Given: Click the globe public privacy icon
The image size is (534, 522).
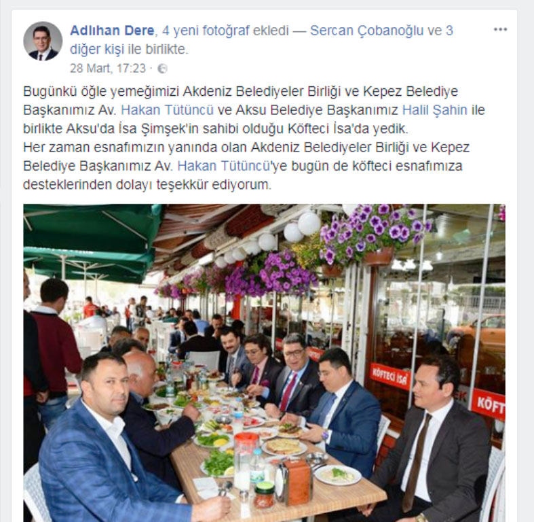Looking at the screenshot, I should 162,69.
